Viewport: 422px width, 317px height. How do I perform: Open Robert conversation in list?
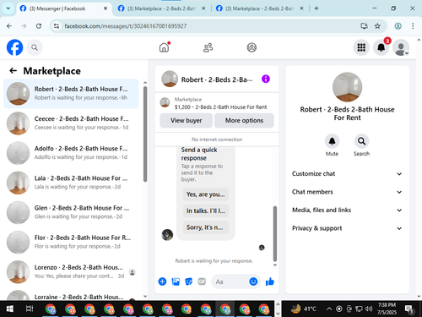click(71, 94)
